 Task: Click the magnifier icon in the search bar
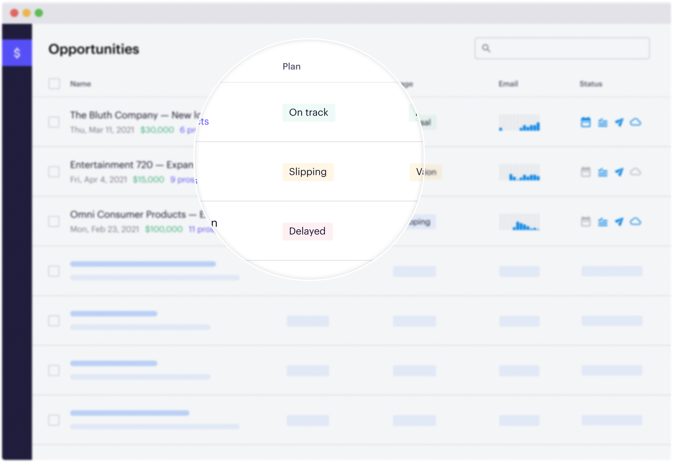486,49
